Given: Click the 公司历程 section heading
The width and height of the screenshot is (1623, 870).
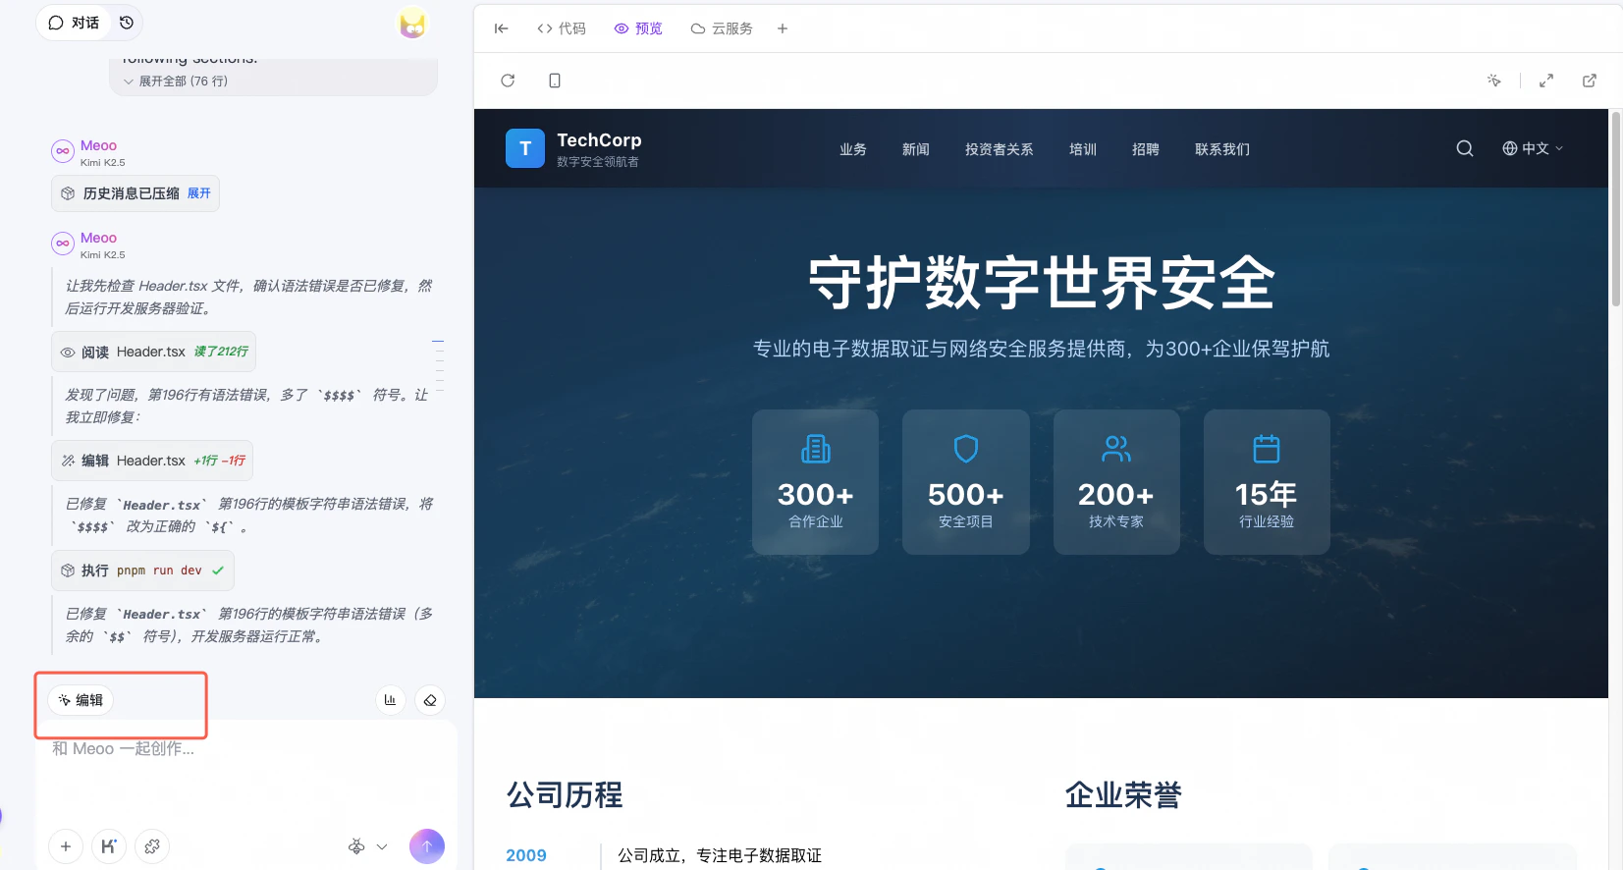Looking at the screenshot, I should (x=565, y=794).
